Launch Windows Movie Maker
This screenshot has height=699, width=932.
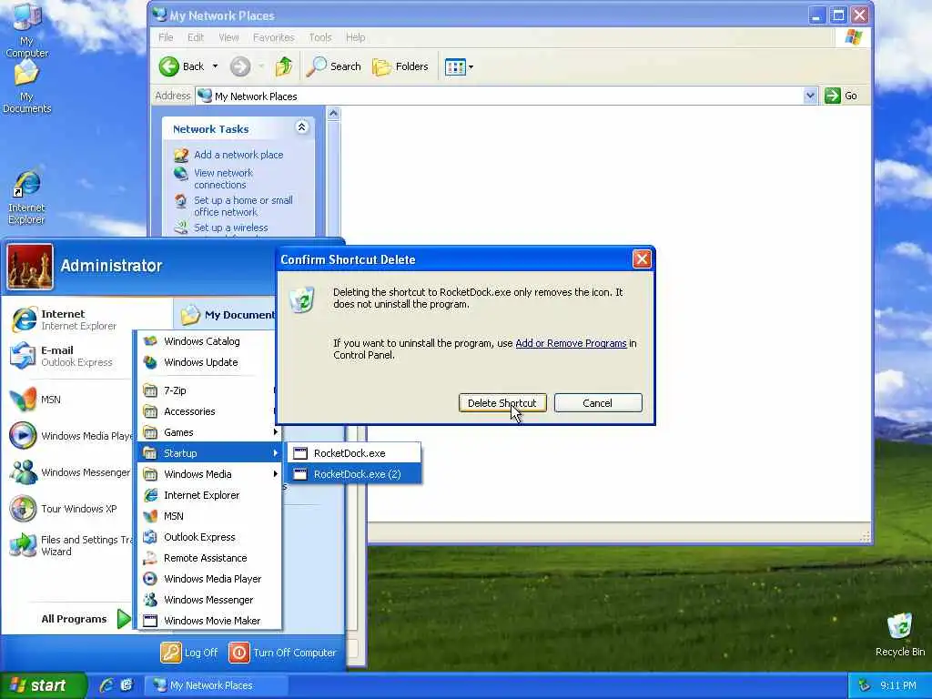pos(208,621)
